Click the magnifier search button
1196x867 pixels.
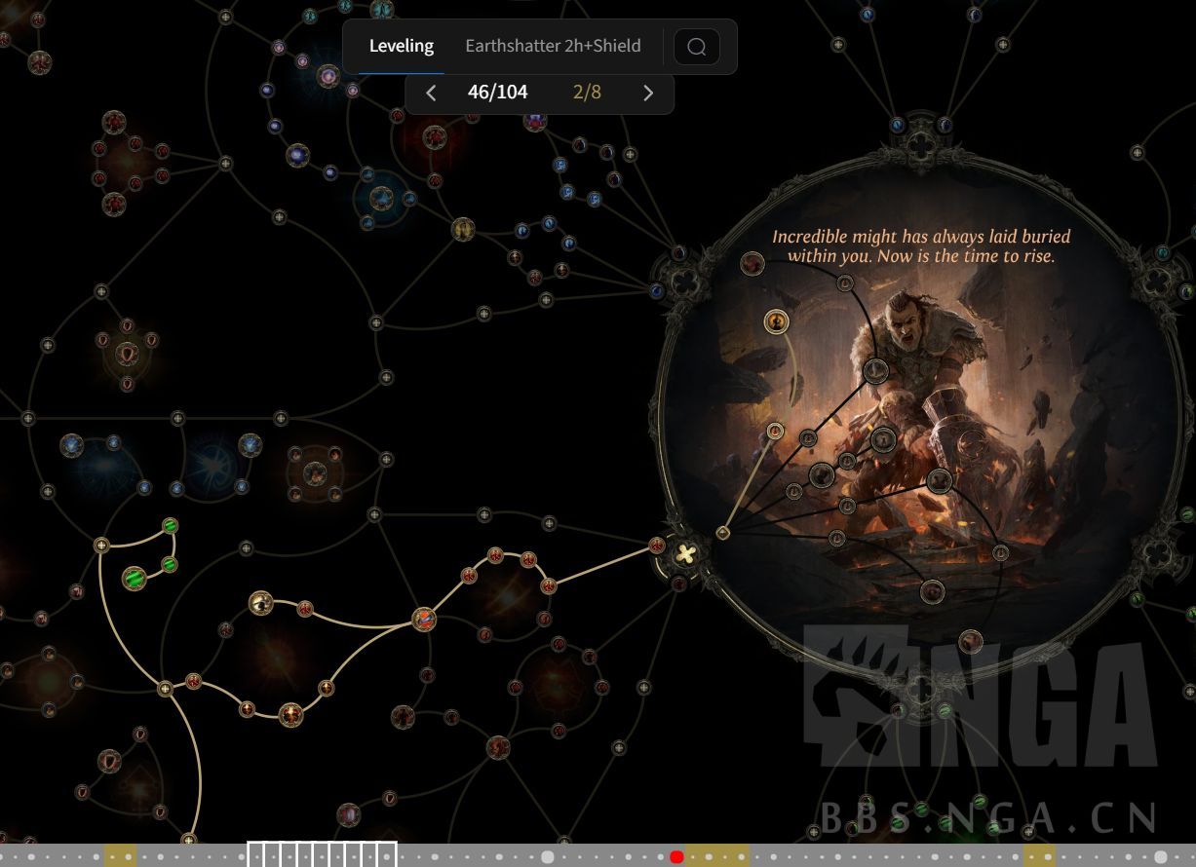pos(696,47)
